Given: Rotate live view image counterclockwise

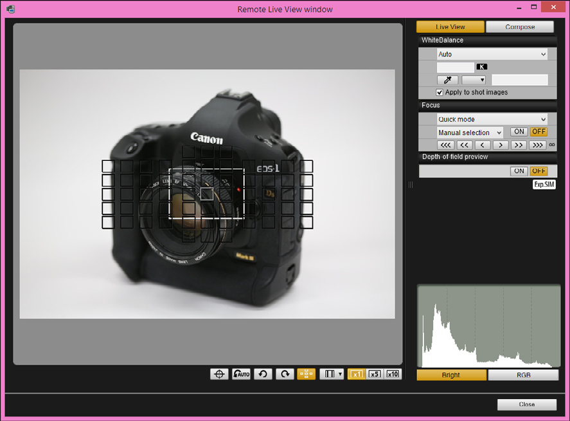Looking at the screenshot, I should pyautogui.click(x=263, y=374).
